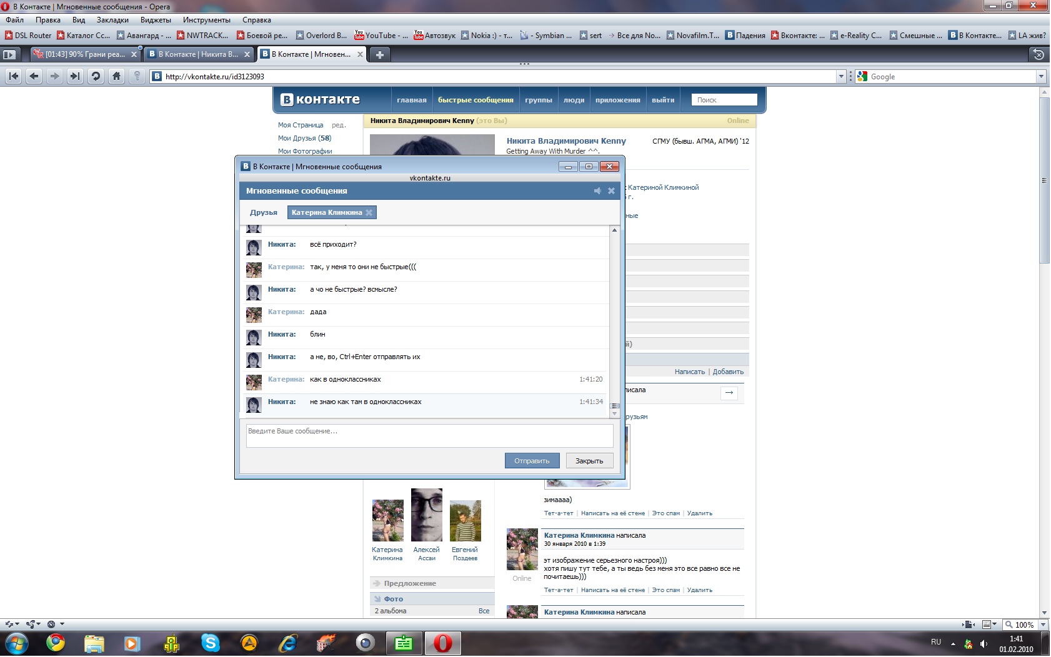Click the message input field
Viewport: 1051px width, 657px height.
[x=430, y=436]
